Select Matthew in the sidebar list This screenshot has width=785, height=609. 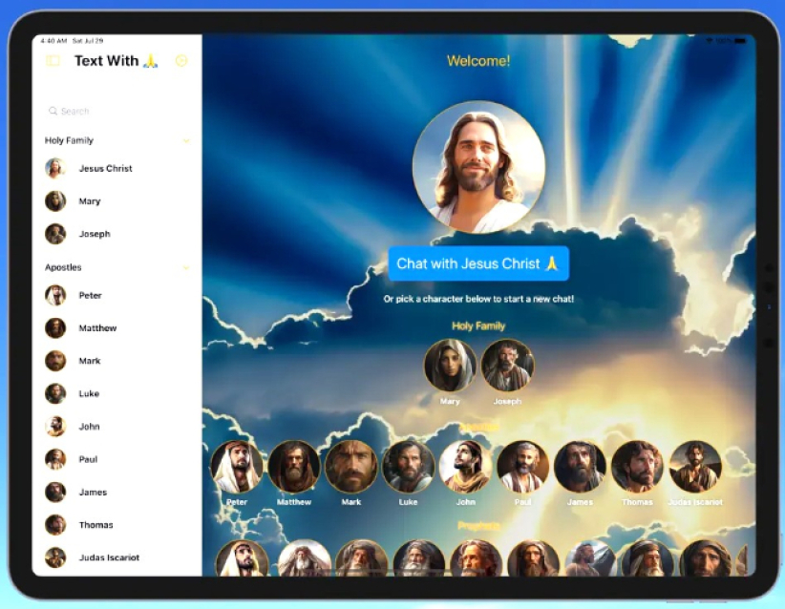coord(97,328)
